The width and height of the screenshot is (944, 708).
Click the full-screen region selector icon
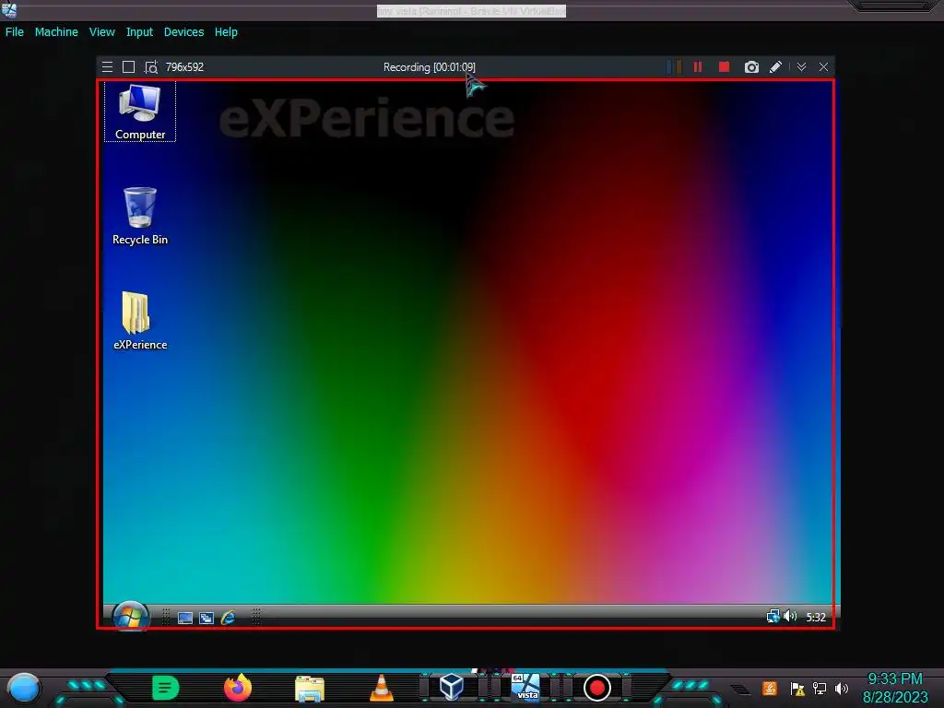pos(128,66)
